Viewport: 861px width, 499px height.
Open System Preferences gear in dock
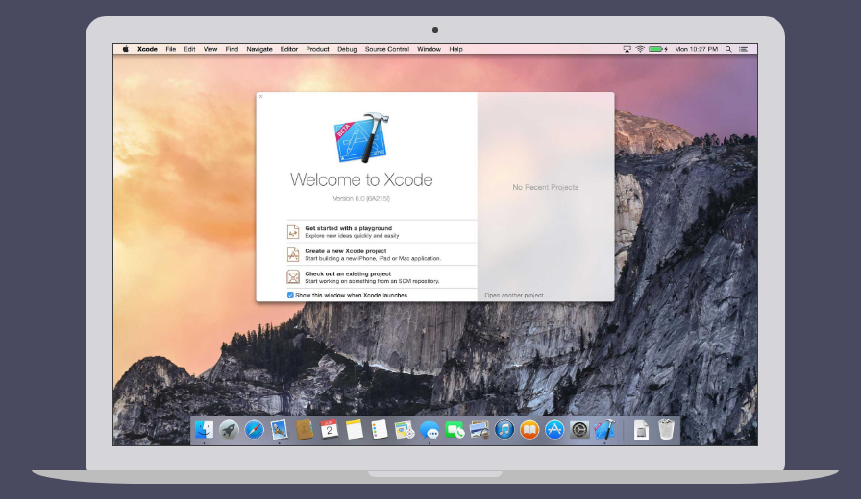(579, 429)
